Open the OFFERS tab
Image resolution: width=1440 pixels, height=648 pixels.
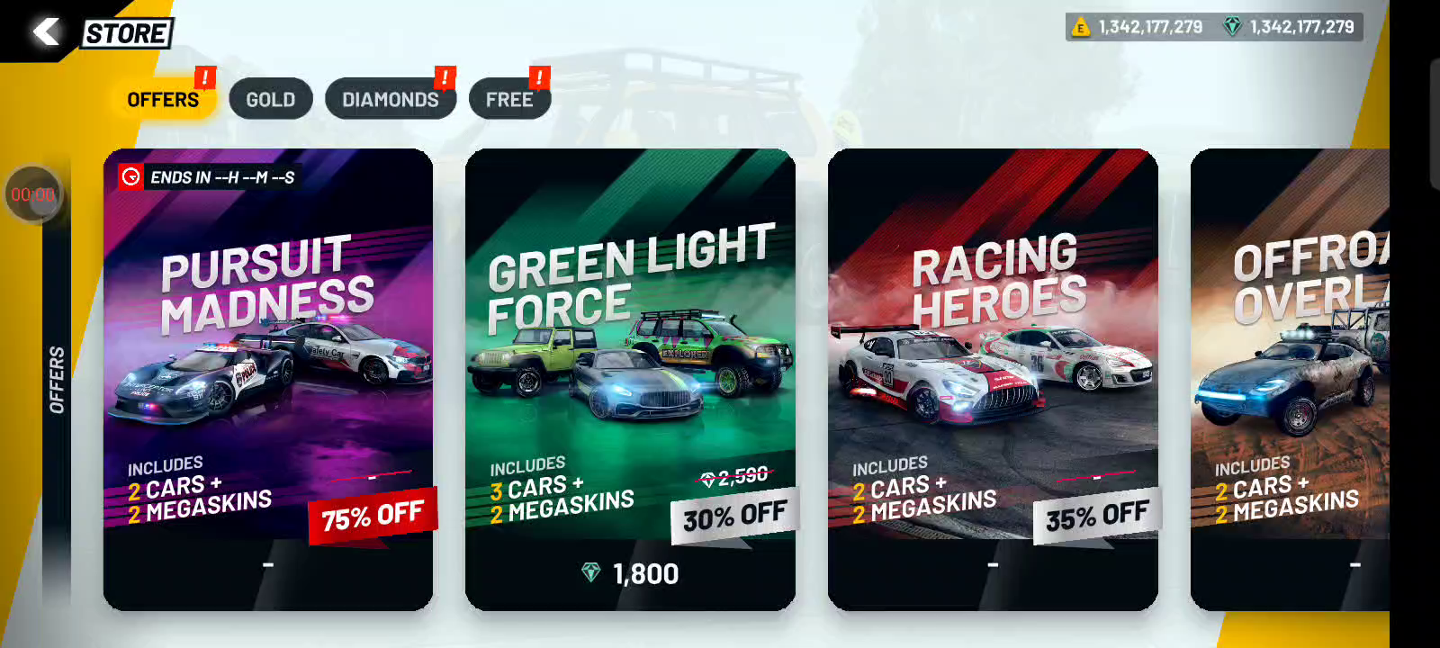tap(163, 99)
